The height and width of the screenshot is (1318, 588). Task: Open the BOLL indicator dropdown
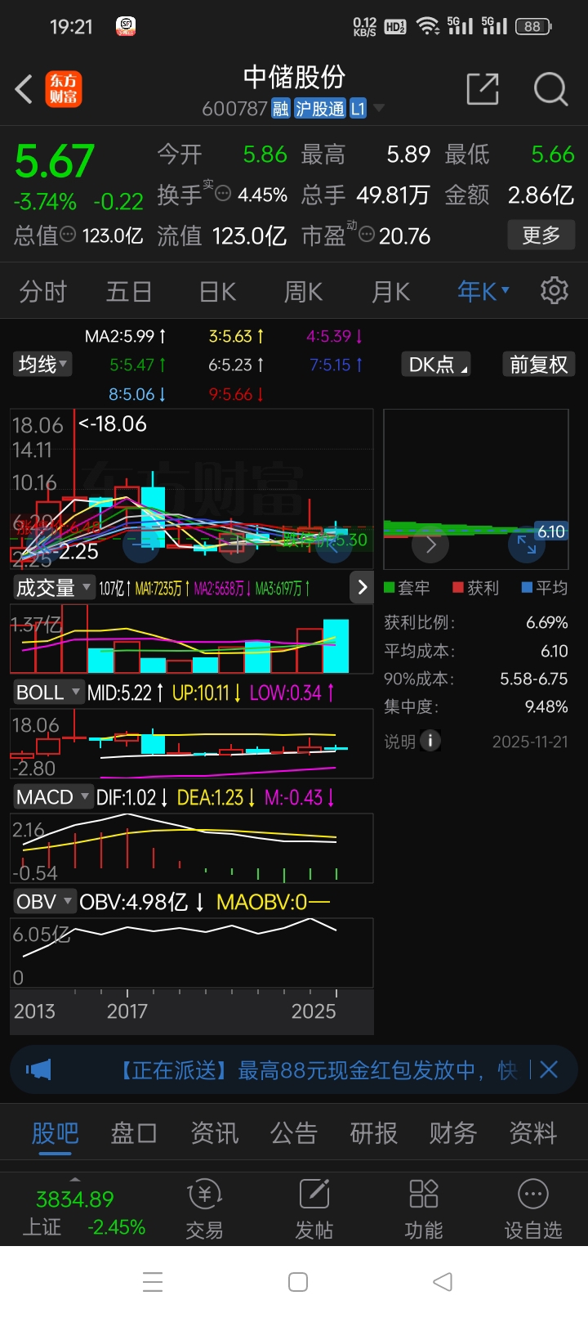point(48,692)
